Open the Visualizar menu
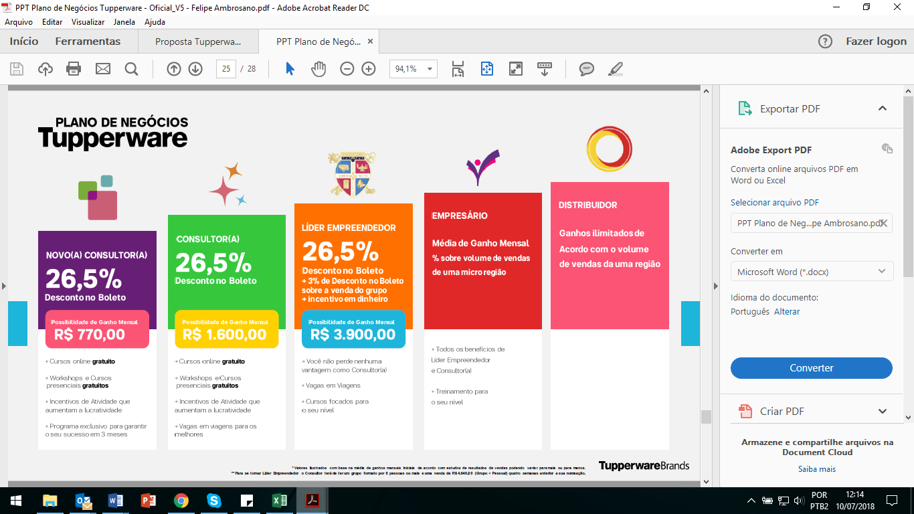This screenshot has width=914, height=514. tap(88, 22)
